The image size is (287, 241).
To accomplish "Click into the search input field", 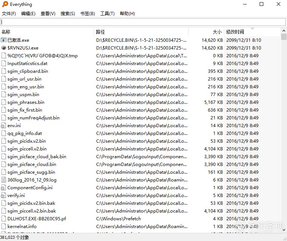I will (x=143, y=22).
